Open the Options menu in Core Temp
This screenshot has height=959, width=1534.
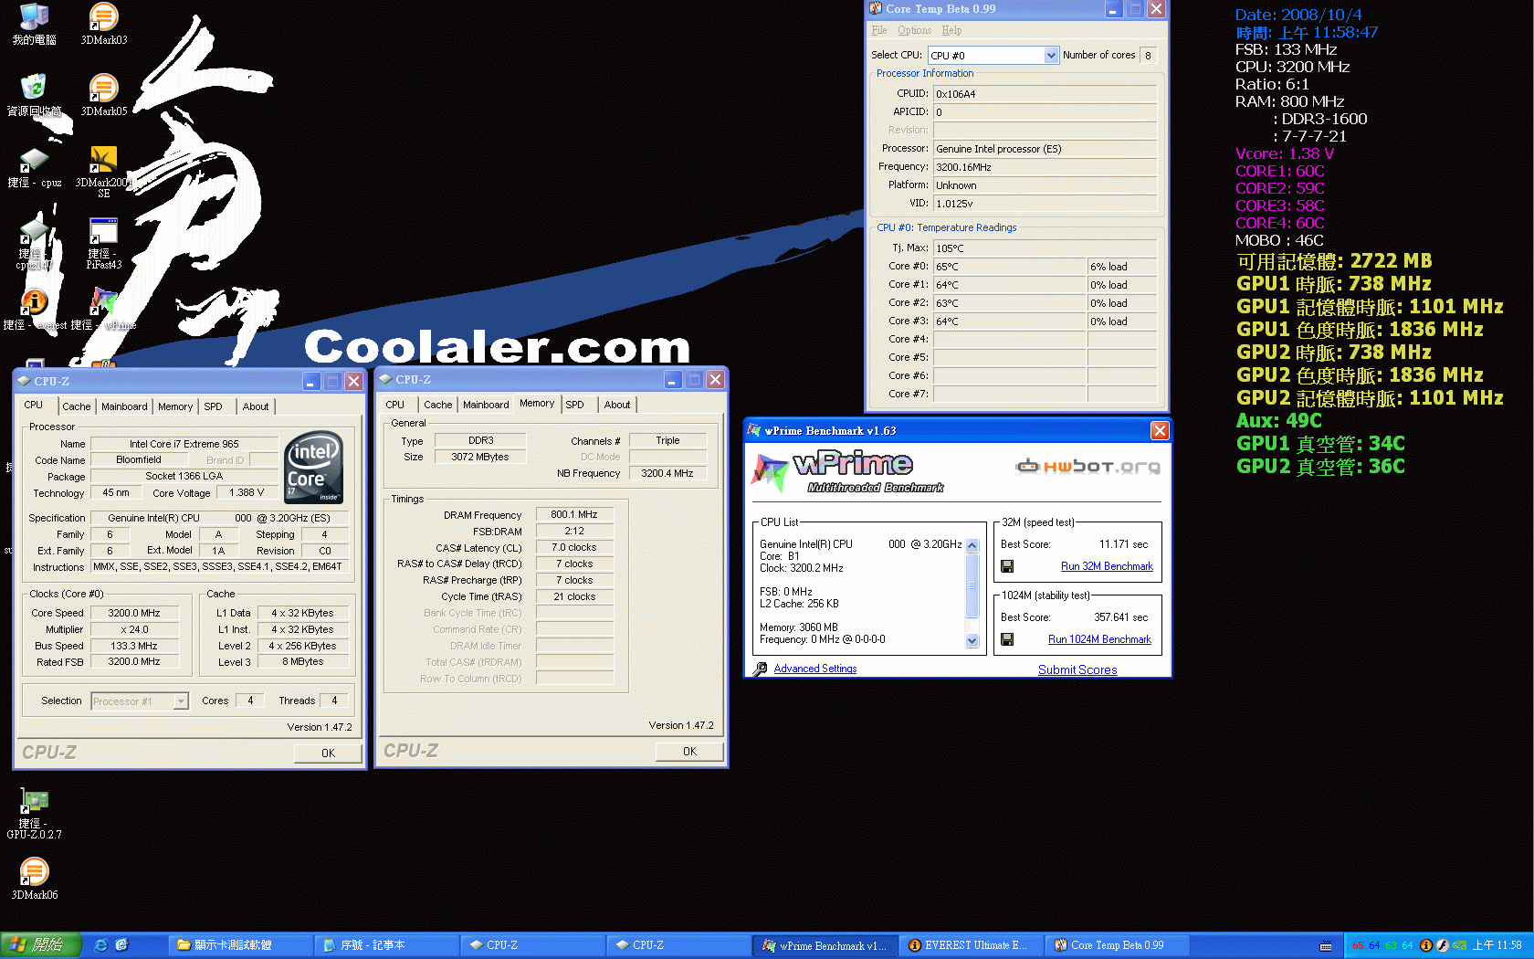pos(914,30)
